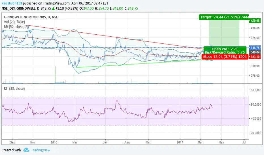Click the NSE_DLY:GRINDWELL, D symbol text
The image size is (264, 155).
tap(21, 8)
